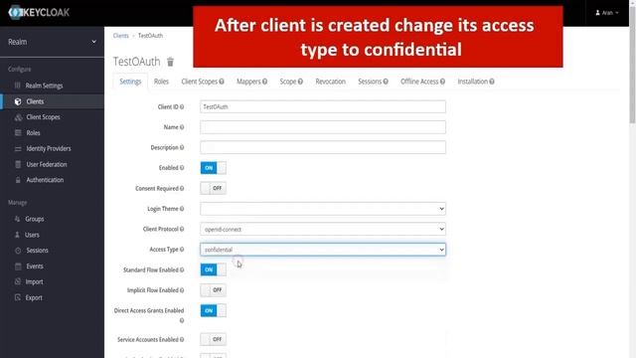Image resolution: width=636 pixels, height=358 pixels.
Task: Click the Authentication lock icon
Action: point(18,180)
